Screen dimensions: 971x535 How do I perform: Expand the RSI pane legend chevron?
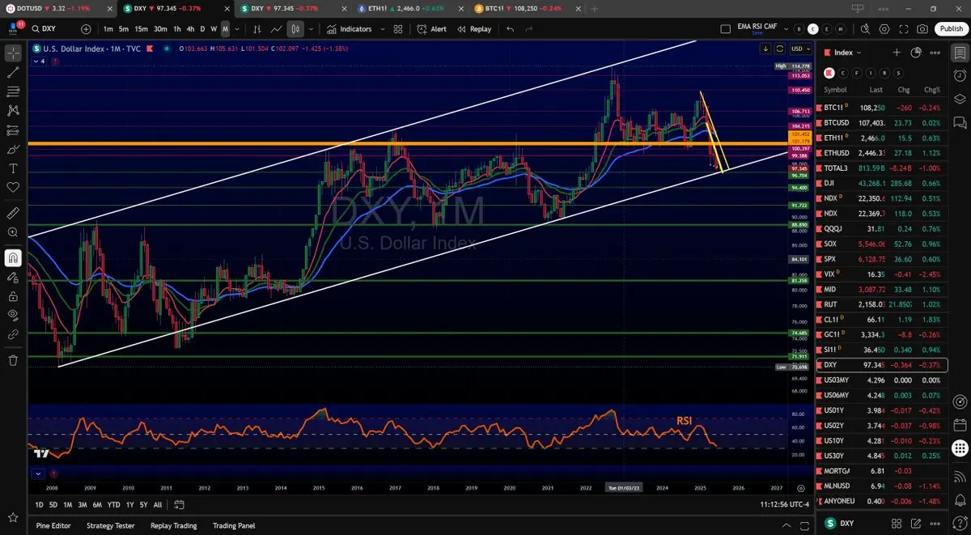37,473
